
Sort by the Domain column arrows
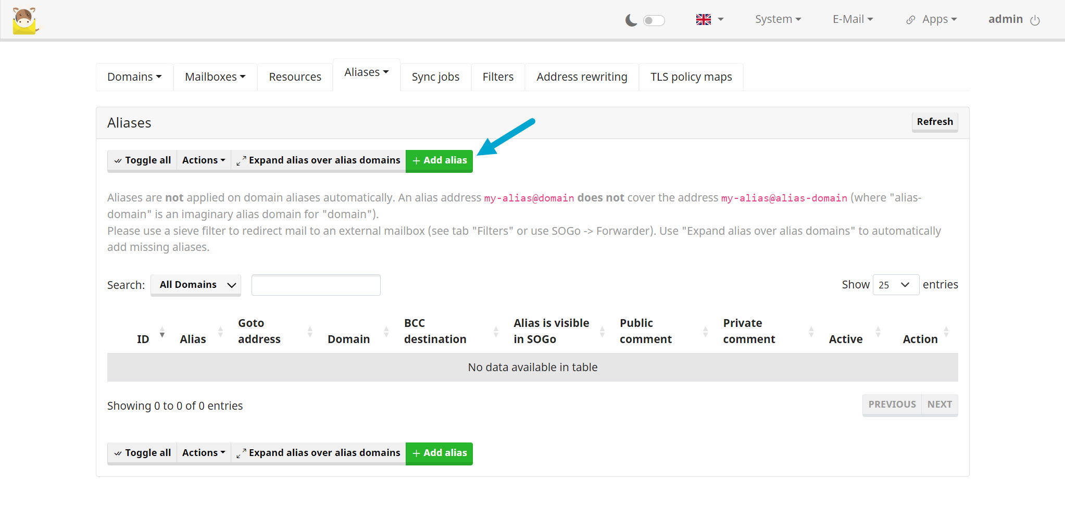pos(386,332)
